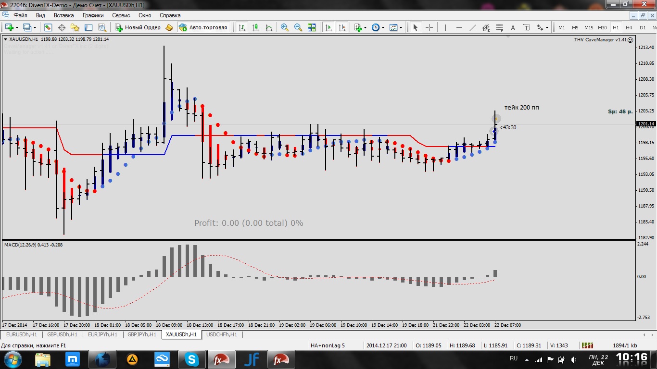Toggle Chart Shift
657x369 pixels.
pos(342,27)
